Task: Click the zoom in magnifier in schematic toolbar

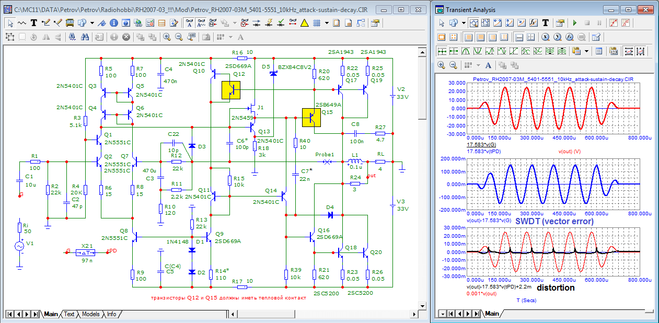Action: (167, 37)
